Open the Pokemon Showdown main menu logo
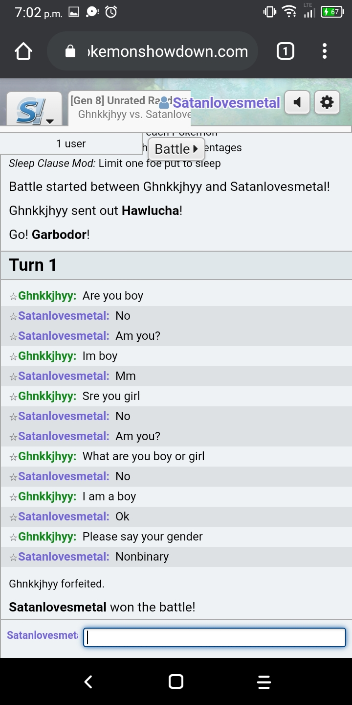The image size is (352, 705). (34, 109)
